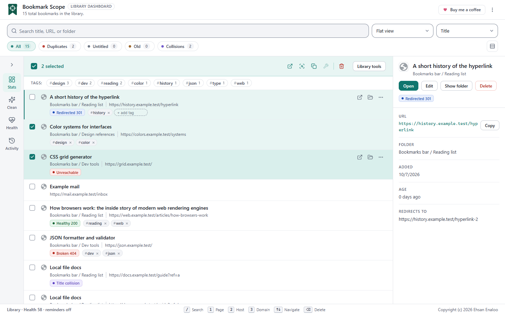The height and width of the screenshot is (315, 505).
Task: Click the red Delete button in details panel
Action: tap(486, 86)
